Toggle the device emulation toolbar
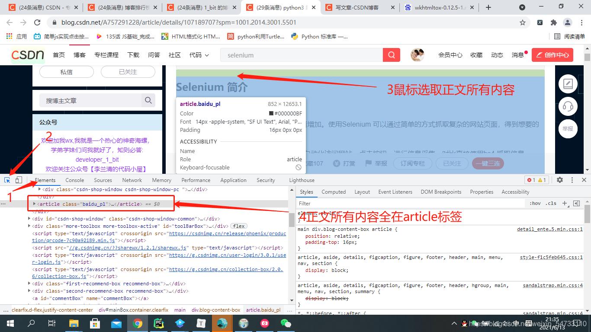 click(x=18, y=179)
